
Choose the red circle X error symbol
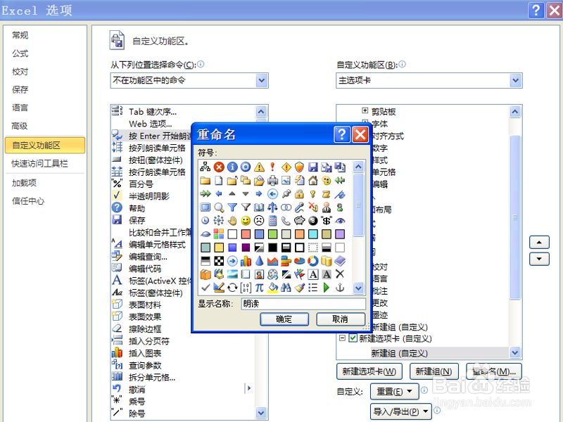click(219, 167)
